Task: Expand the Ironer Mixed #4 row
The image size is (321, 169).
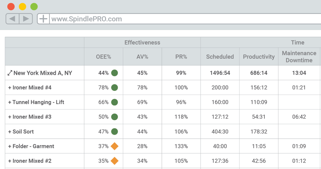Action: [x=10, y=88]
